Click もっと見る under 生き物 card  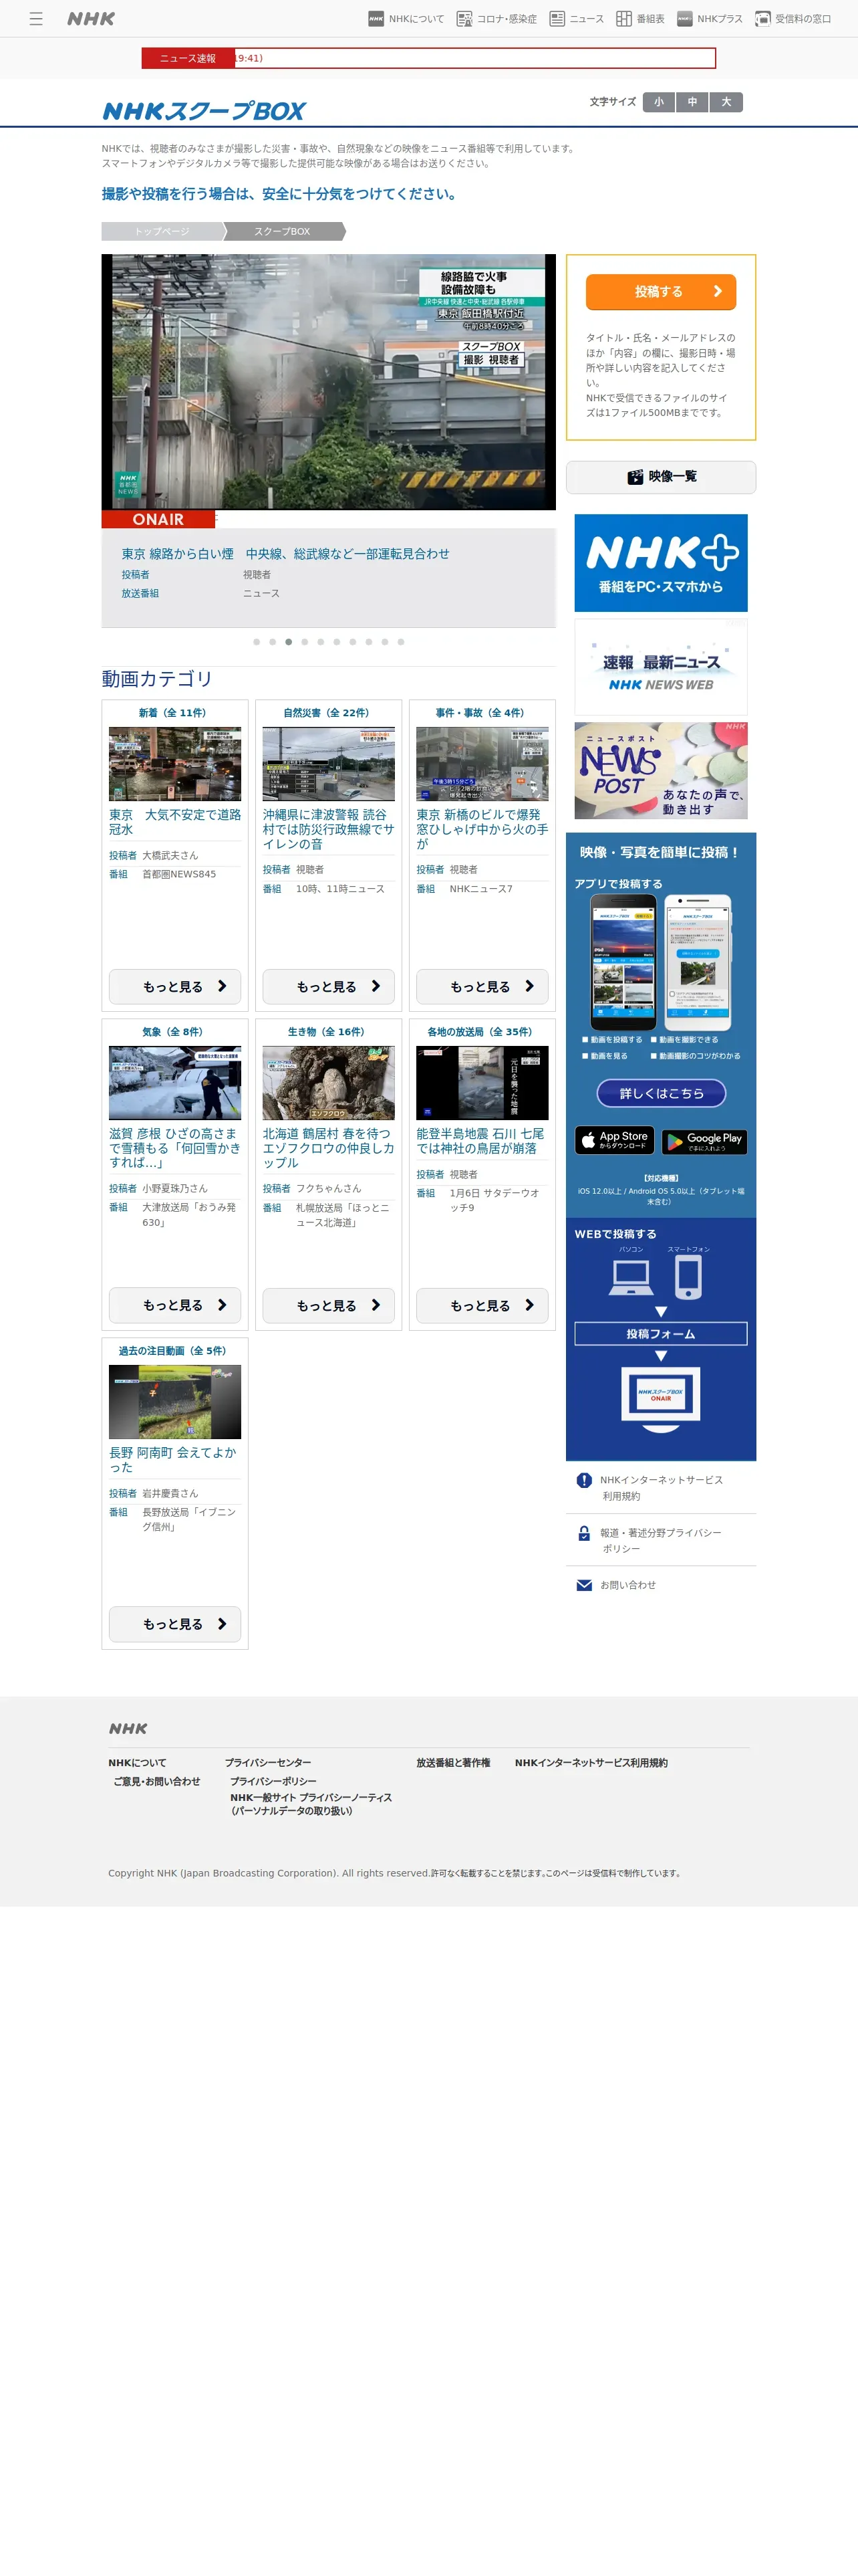click(329, 1306)
